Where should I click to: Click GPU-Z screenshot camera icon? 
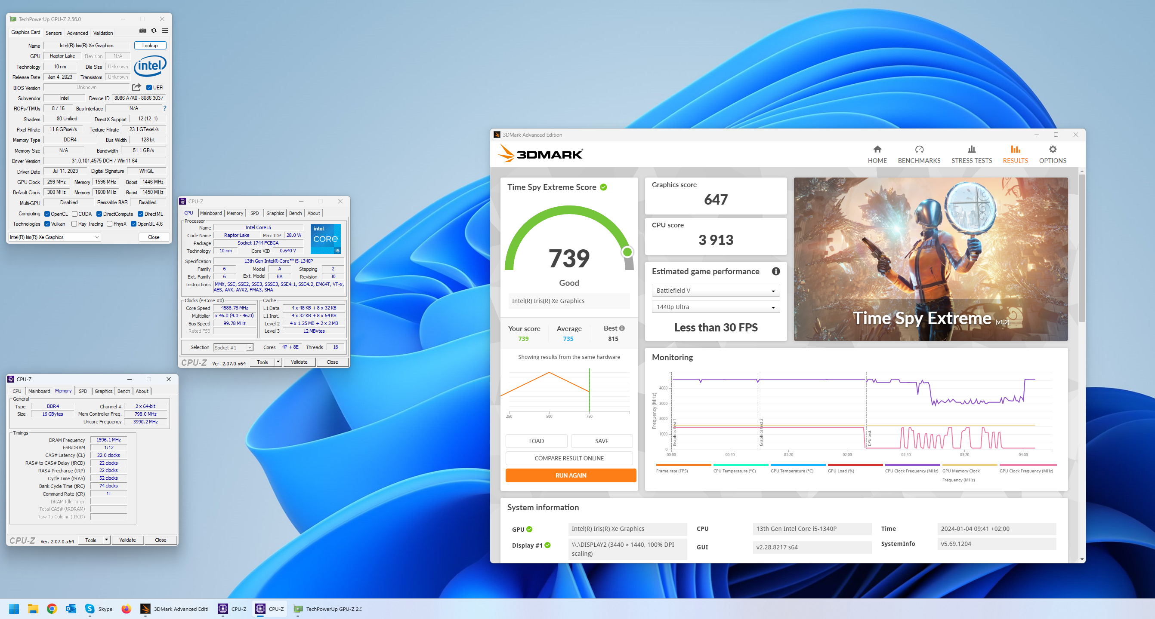coord(142,31)
